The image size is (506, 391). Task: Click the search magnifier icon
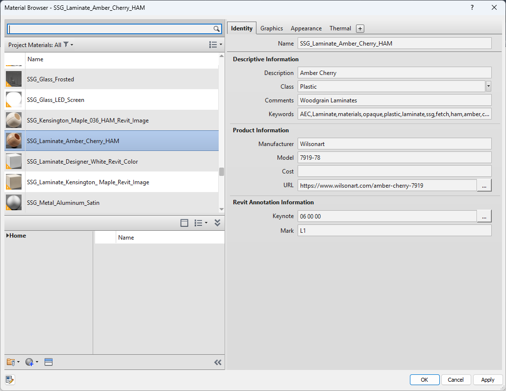(x=217, y=29)
